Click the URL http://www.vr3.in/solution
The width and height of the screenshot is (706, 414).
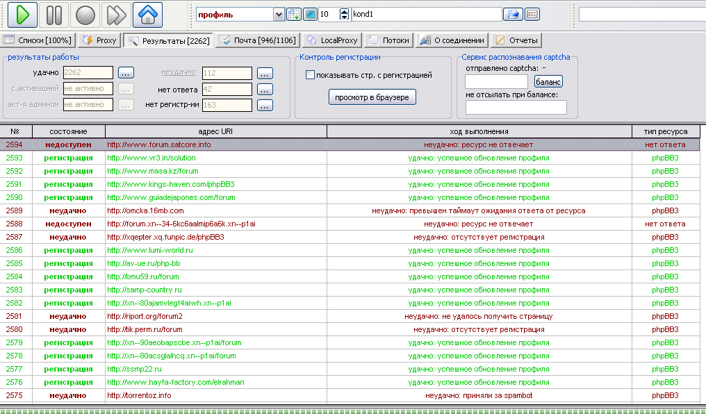pos(151,158)
